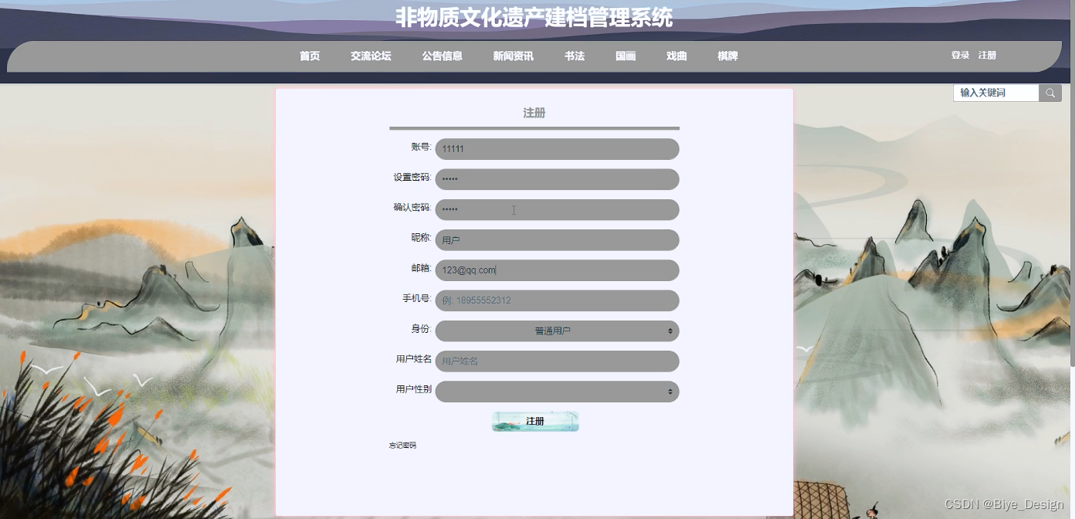Submit with the 注册 button
This screenshot has width=1075, height=519.
tap(535, 421)
